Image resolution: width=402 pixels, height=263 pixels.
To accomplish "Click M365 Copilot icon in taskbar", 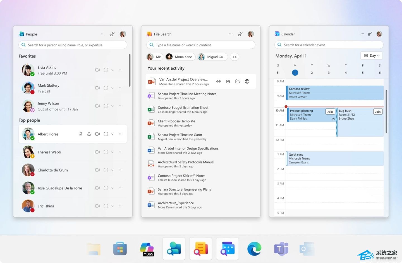I will pyautogui.click(x=147, y=249).
